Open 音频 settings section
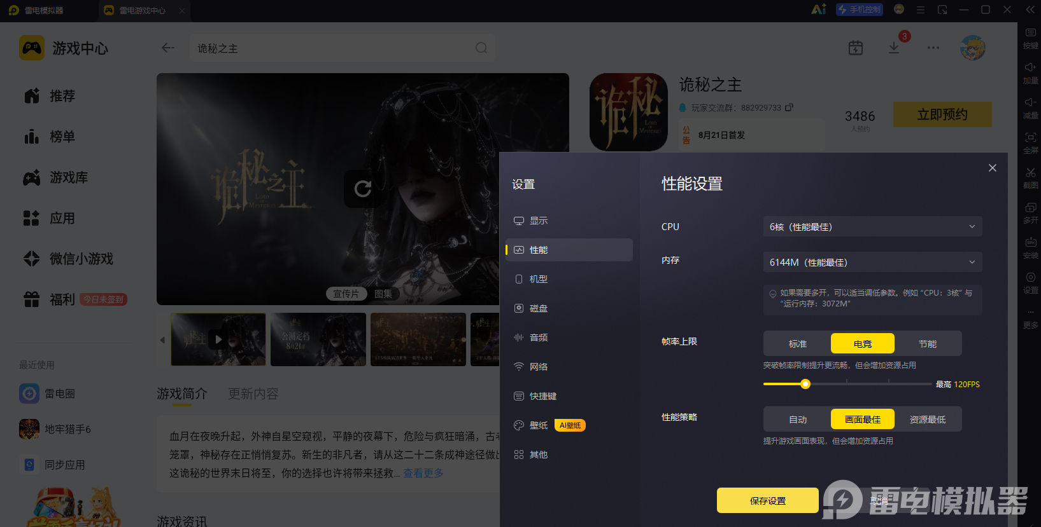 [569, 338]
